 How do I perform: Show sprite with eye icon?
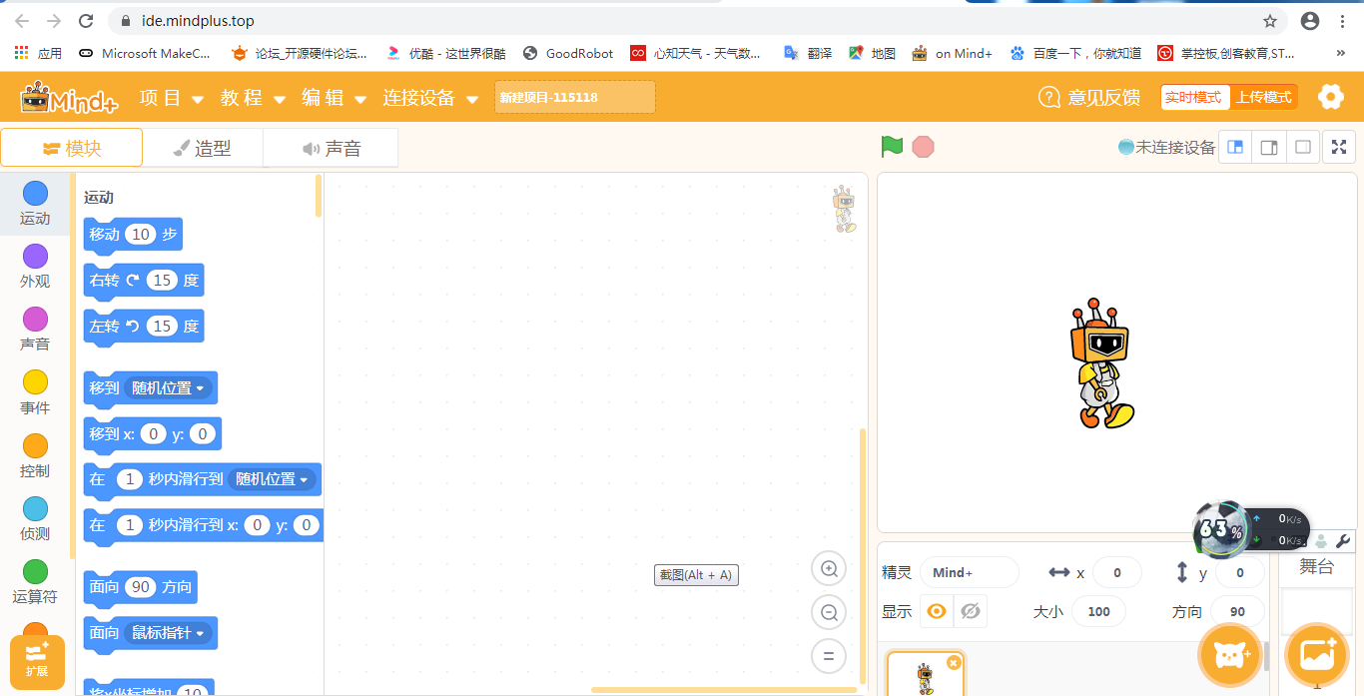click(937, 611)
